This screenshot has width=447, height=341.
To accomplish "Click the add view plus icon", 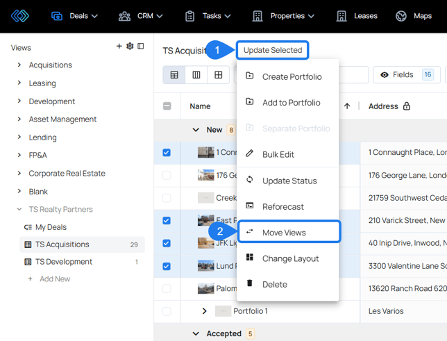I will pos(119,47).
